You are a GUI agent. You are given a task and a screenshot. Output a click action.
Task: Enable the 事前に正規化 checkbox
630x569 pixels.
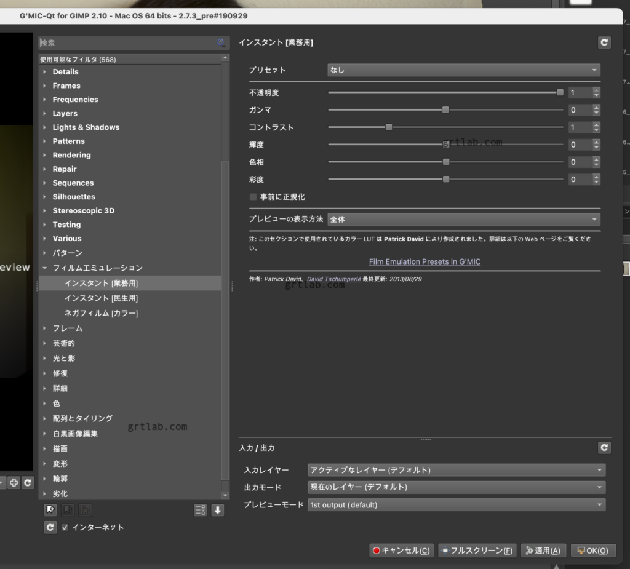[252, 196]
